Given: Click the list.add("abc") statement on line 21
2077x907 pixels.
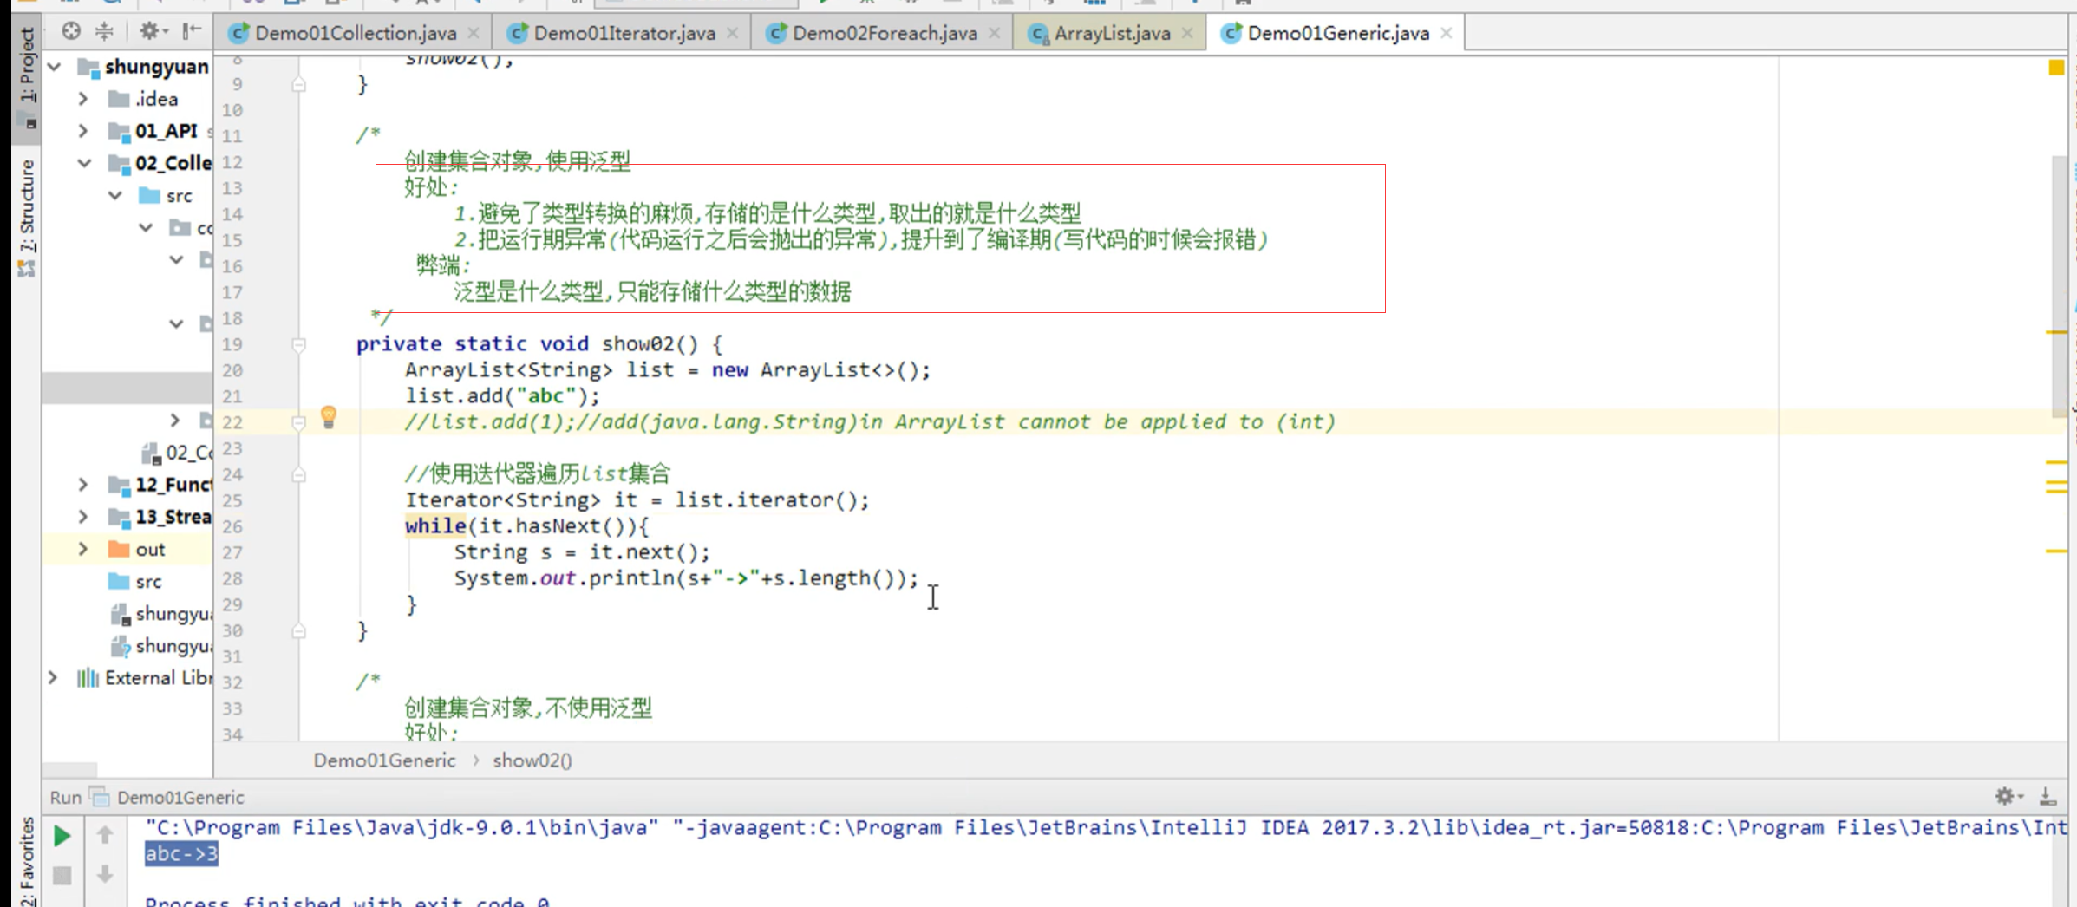Looking at the screenshot, I should click(x=502, y=396).
